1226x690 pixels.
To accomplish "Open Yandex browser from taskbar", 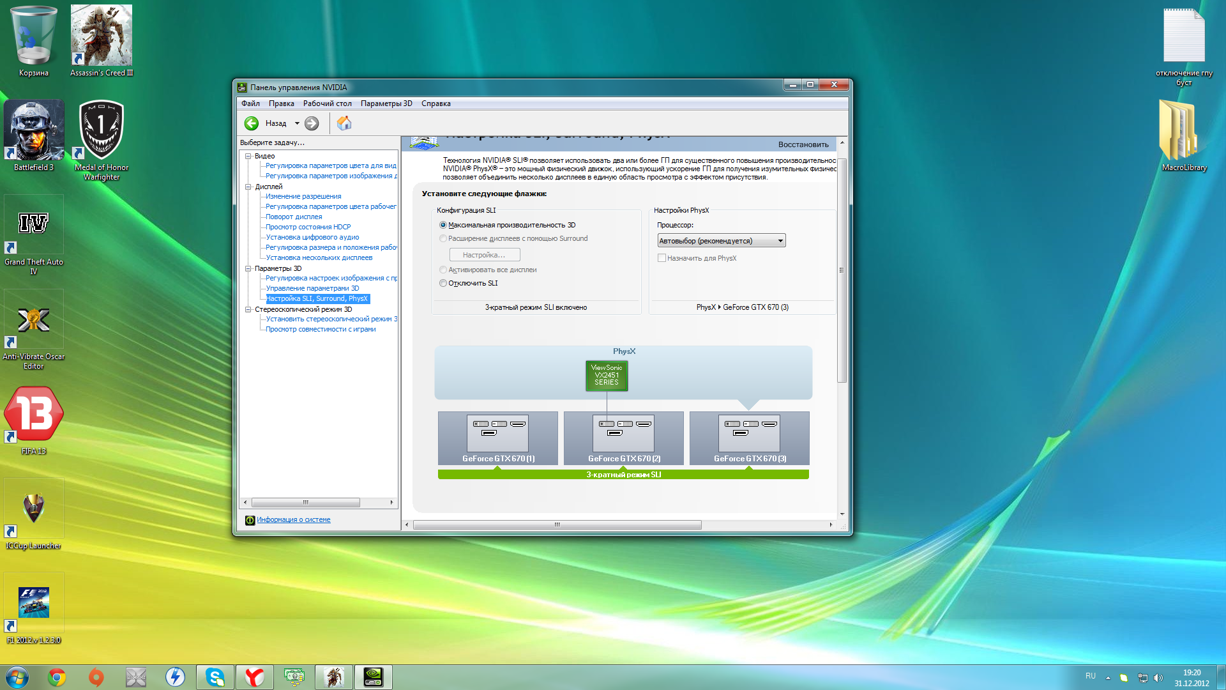I will pos(255,677).
